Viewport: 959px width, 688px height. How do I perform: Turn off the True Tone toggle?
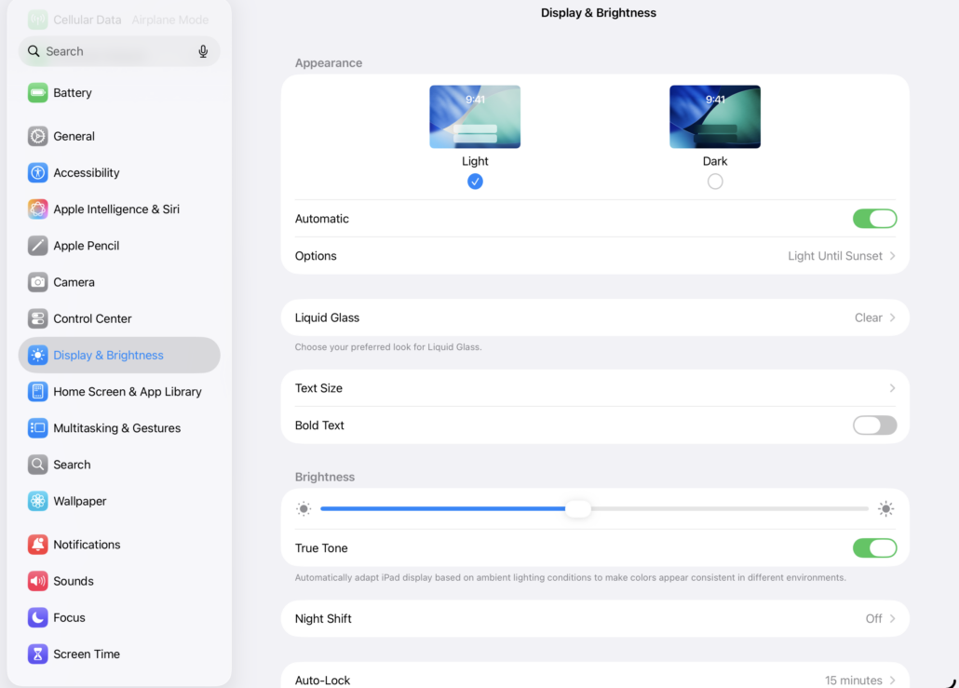click(874, 548)
